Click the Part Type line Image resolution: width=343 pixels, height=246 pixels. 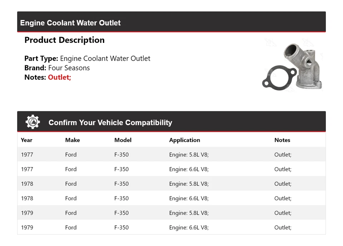coord(87,59)
